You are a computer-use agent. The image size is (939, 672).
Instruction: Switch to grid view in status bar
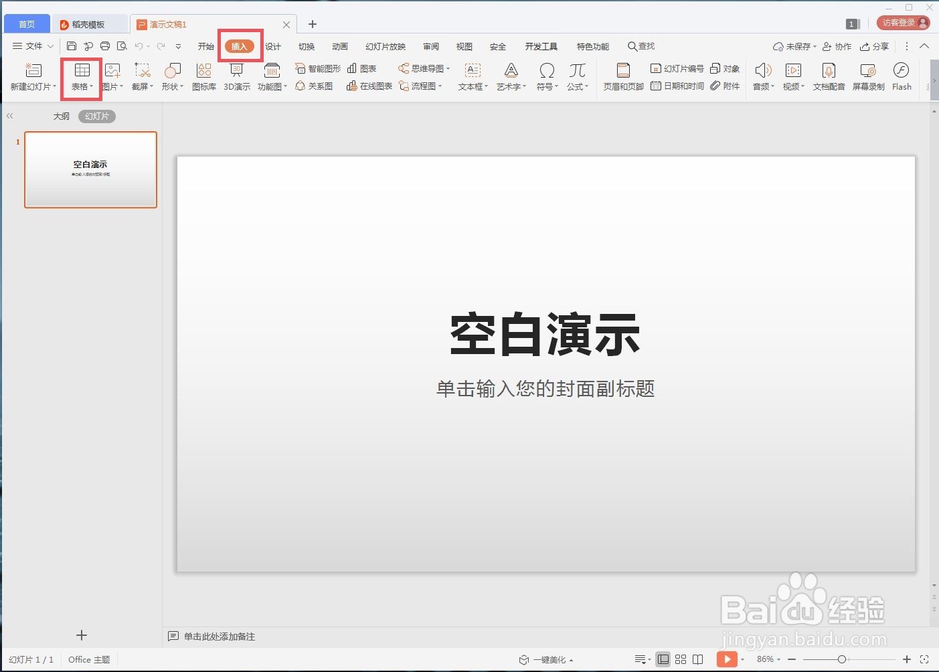tap(681, 659)
